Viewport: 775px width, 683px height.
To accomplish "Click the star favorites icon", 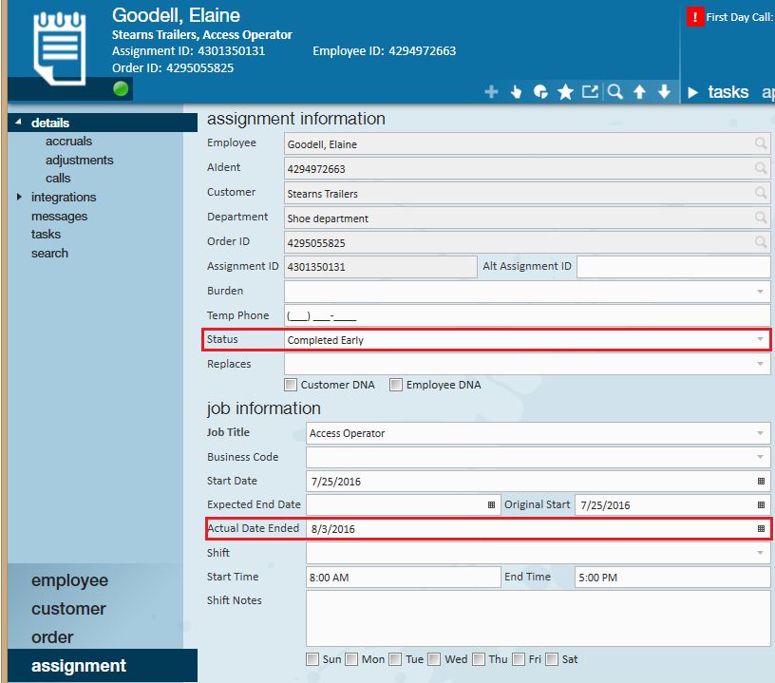I will point(565,92).
